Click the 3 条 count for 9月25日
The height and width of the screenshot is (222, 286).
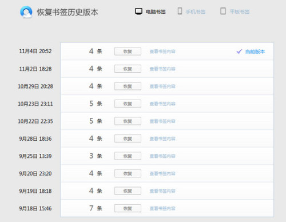[96, 156]
